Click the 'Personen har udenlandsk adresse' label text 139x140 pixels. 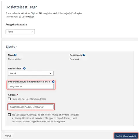pyautogui.click(x=29, y=99)
